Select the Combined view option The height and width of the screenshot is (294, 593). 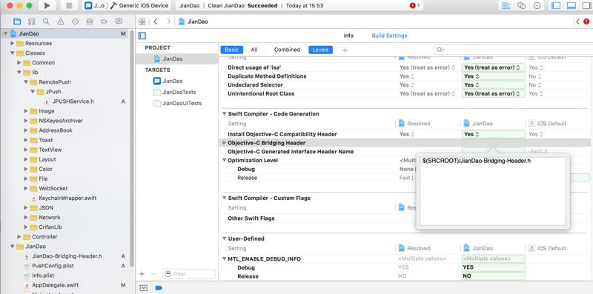[x=287, y=50]
